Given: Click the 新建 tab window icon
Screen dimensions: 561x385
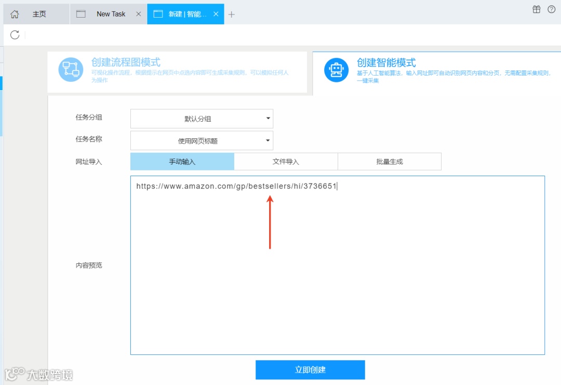Looking at the screenshot, I should point(158,15).
